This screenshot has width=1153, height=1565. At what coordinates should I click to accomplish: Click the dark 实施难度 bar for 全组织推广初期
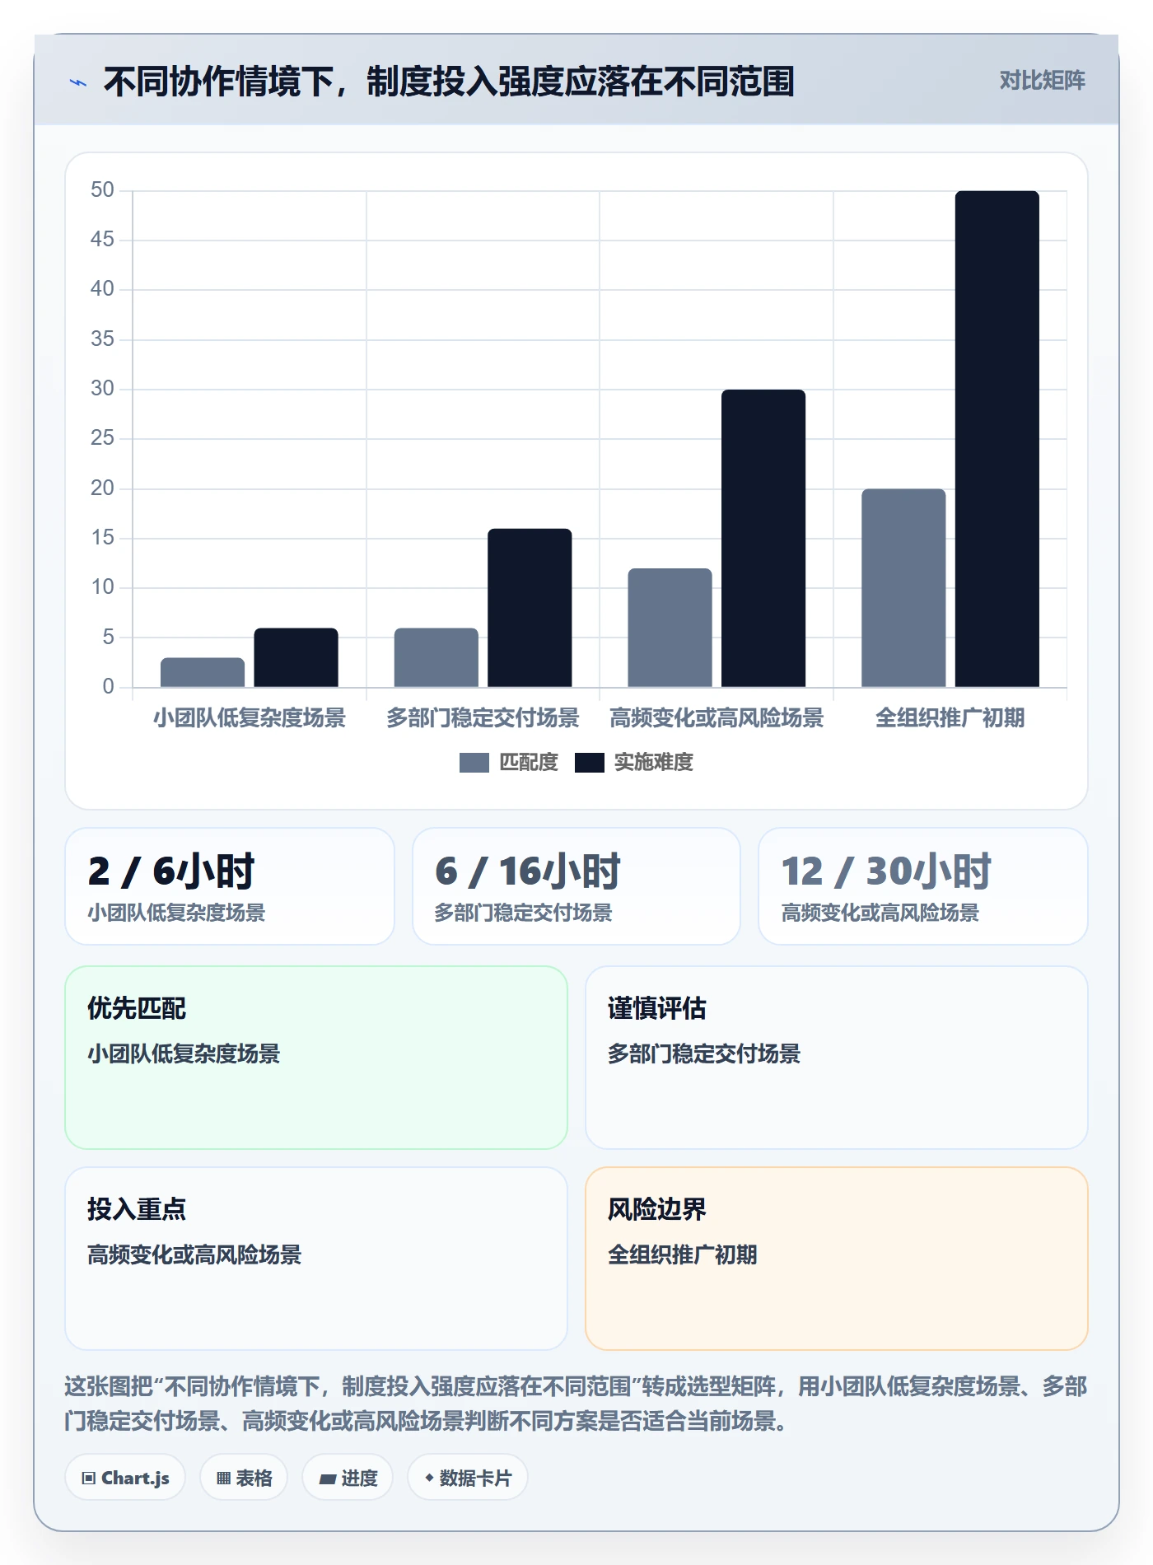tap(997, 439)
